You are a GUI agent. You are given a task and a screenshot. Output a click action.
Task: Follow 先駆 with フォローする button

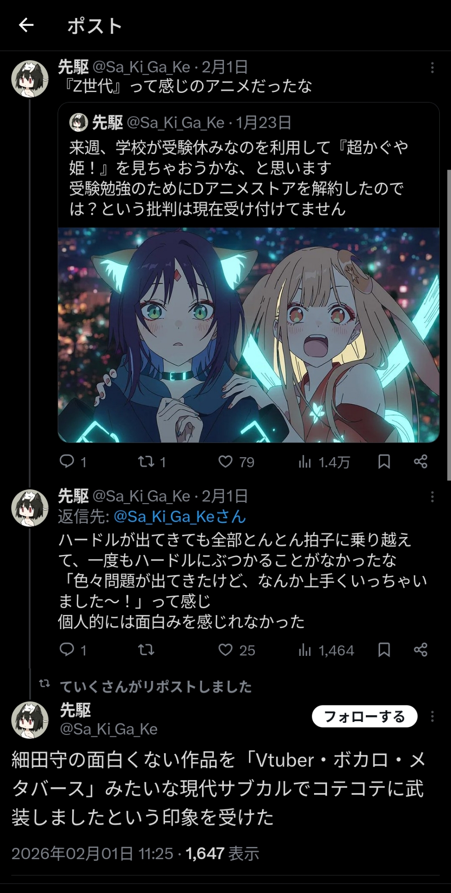(x=364, y=717)
